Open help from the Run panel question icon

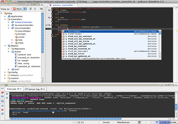(2, 113)
